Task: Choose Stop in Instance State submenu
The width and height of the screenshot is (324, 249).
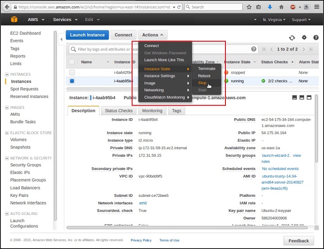Action: tap(202, 83)
